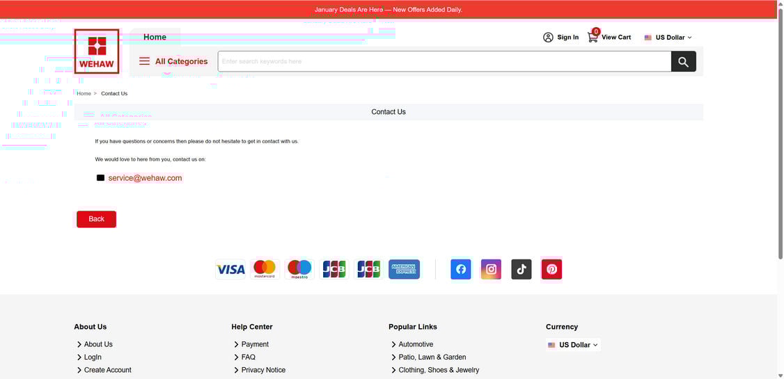Open the All Categories menu
Screen dimensions: 784x379
point(173,61)
